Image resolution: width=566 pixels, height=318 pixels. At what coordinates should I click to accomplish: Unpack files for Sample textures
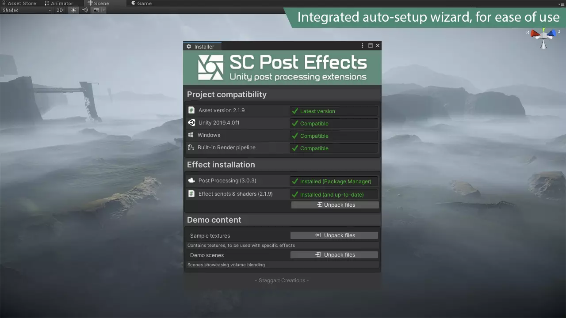334,235
